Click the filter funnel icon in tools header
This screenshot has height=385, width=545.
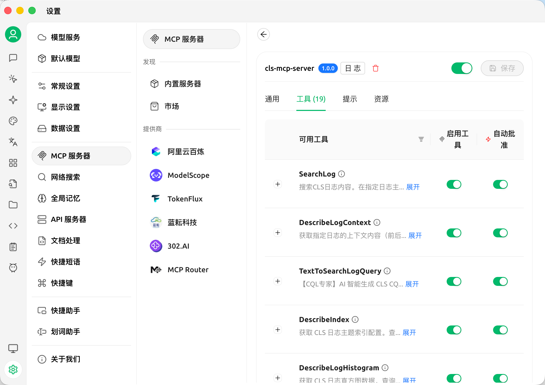click(x=421, y=139)
